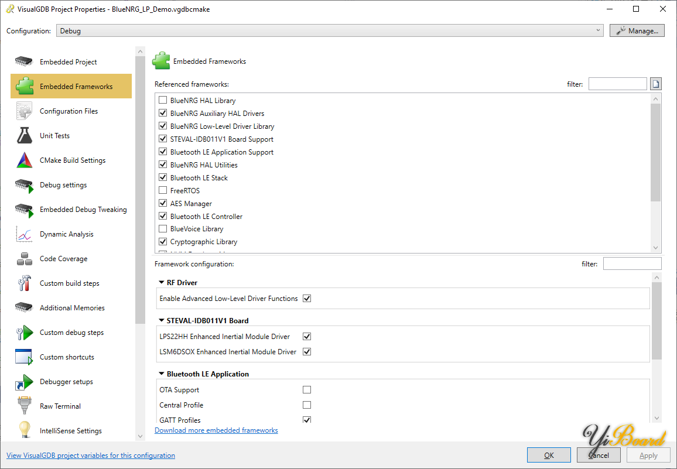677x469 pixels.
Task: Open Download more embedded frameworks link
Action: [216, 430]
